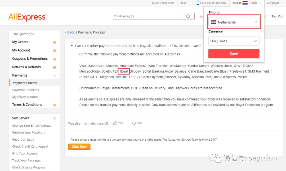
Task: Click Check Dispute Progress
Action: point(29,167)
